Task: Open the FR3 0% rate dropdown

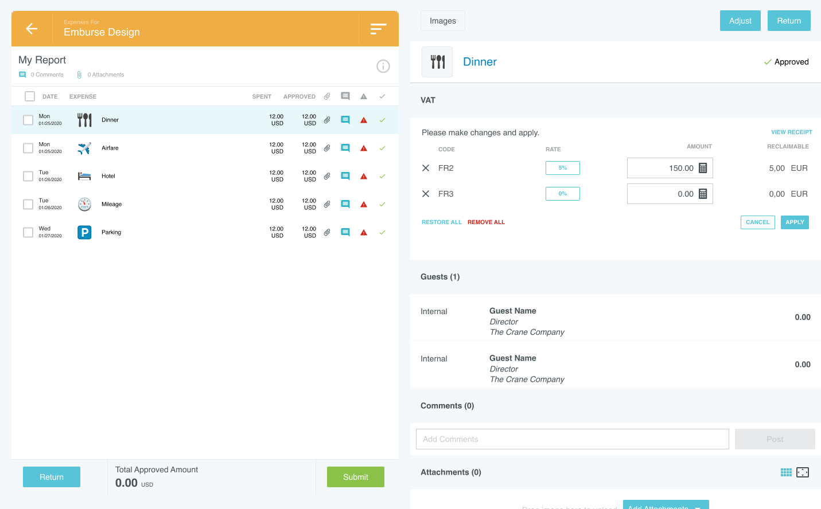Action: [562, 194]
